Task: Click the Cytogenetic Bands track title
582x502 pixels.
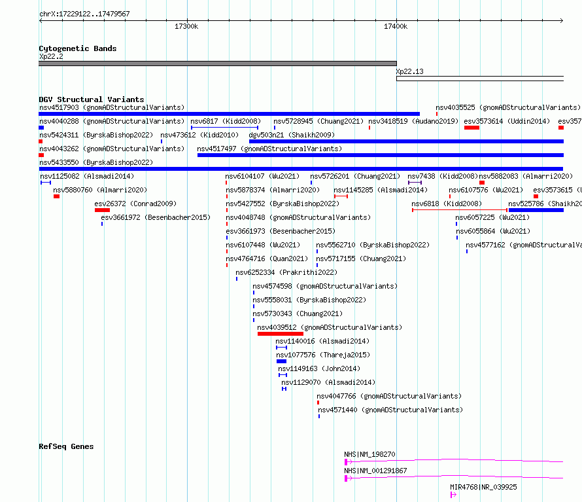Action: [78, 48]
